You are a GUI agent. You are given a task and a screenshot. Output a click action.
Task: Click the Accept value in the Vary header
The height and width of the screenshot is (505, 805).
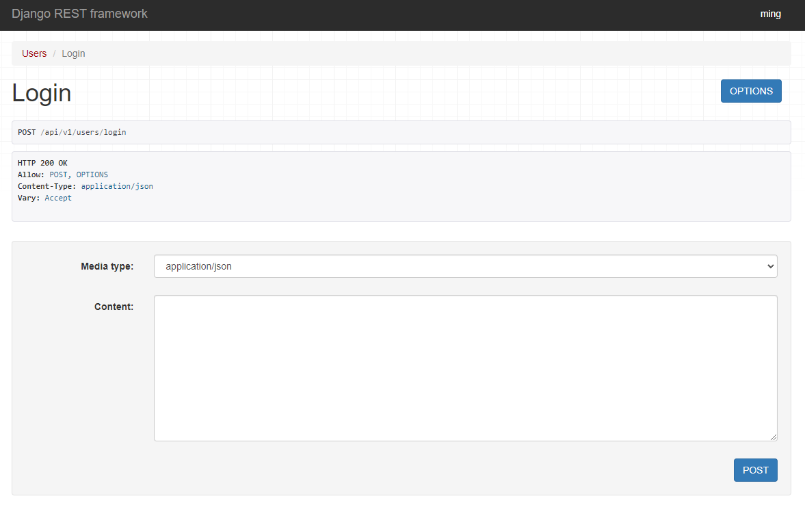58,197
